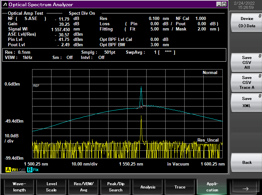262x195 pixels.
Task: Click the red X marker at signal peak
Action: [x=141, y=107]
